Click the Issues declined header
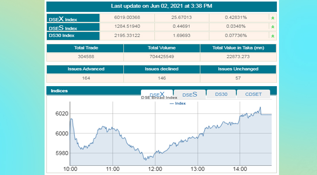Screen dimensions: 317x175 click(x=162, y=69)
